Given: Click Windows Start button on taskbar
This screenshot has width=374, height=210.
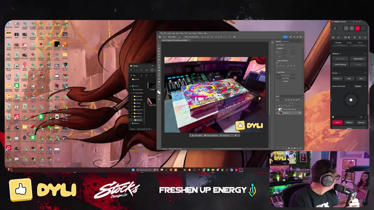Looking at the screenshot, I should point(133,170).
